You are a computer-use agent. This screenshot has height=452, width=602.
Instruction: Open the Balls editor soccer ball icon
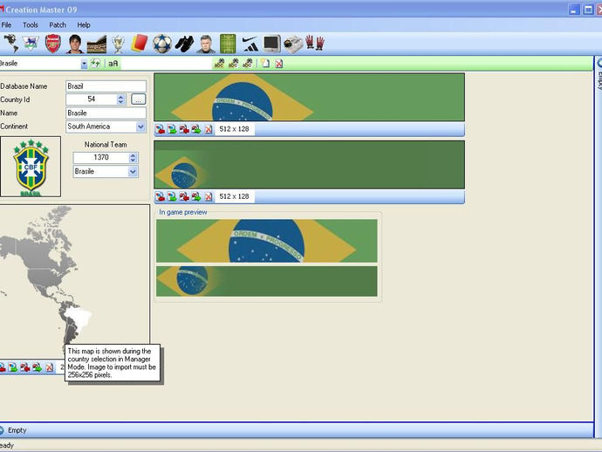(162, 44)
